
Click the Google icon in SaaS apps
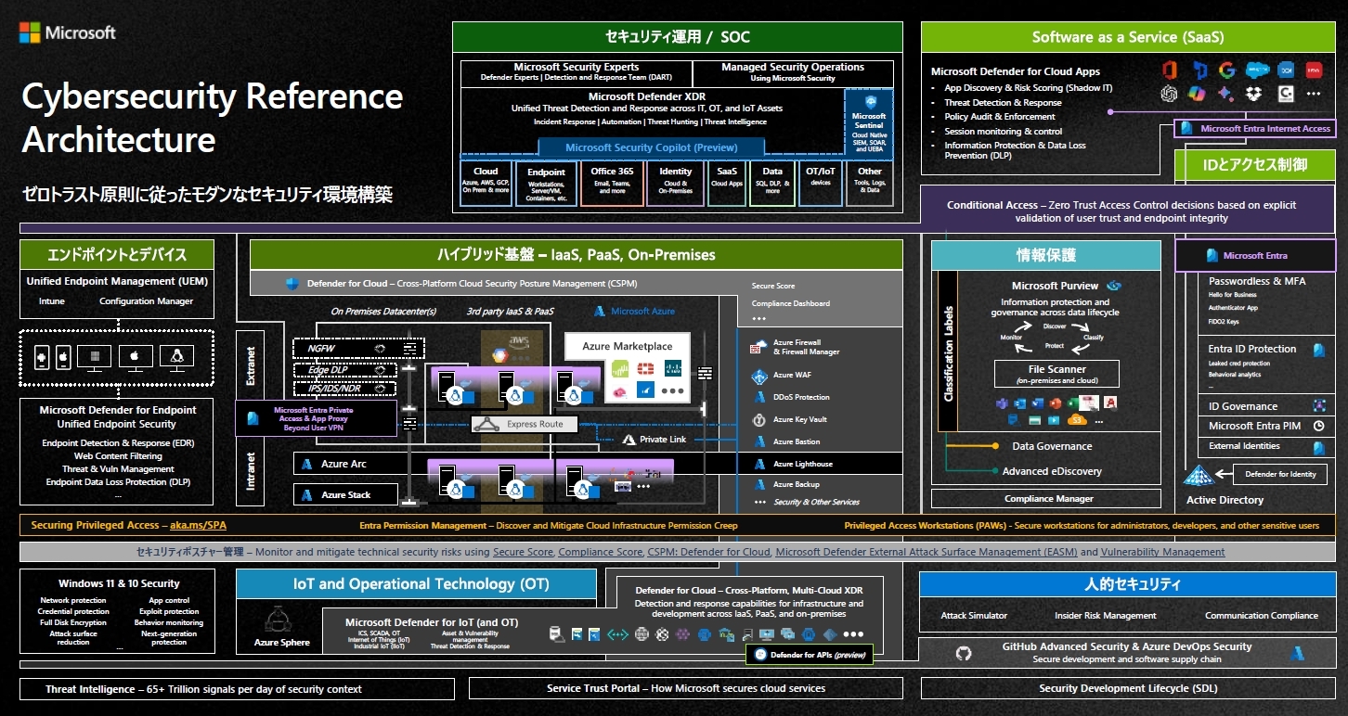pos(1227,70)
